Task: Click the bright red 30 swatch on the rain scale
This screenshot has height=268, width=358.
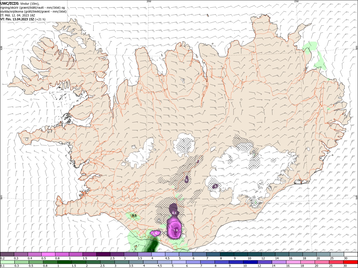Action: (x=351, y=262)
